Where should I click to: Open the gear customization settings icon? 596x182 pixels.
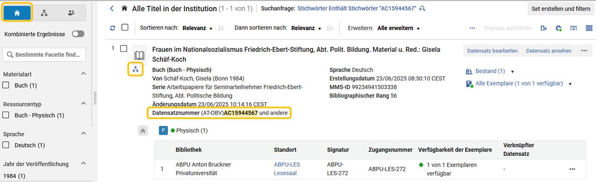point(559,28)
